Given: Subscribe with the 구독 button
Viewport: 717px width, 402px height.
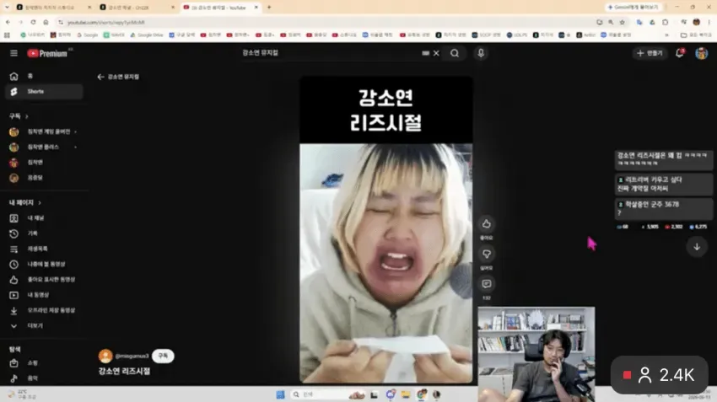Looking at the screenshot, I should point(163,356).
